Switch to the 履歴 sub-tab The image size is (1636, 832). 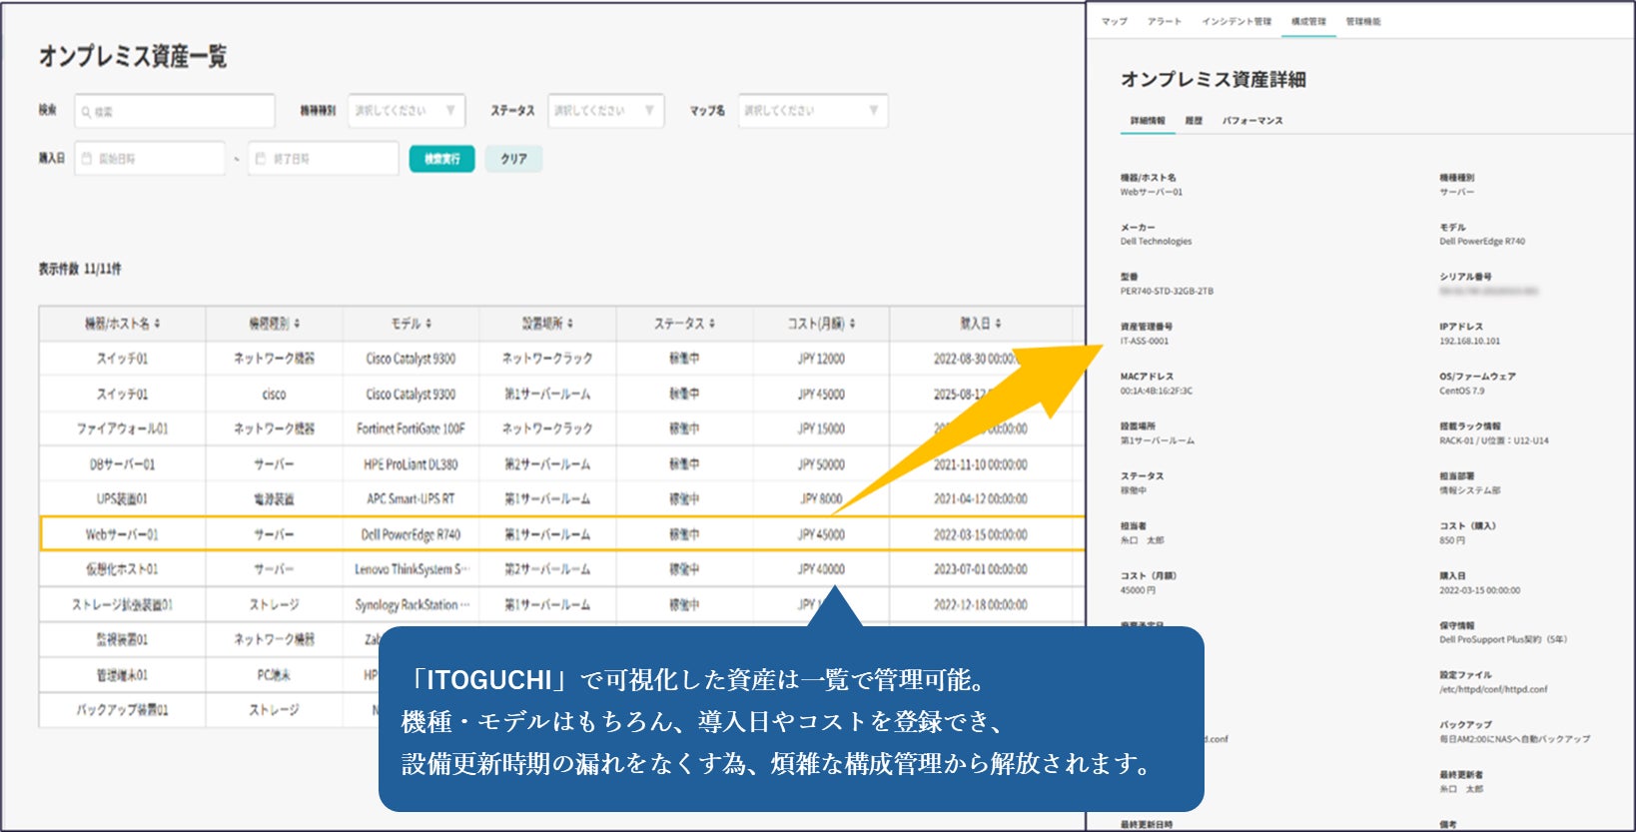tap(1194, 121)
